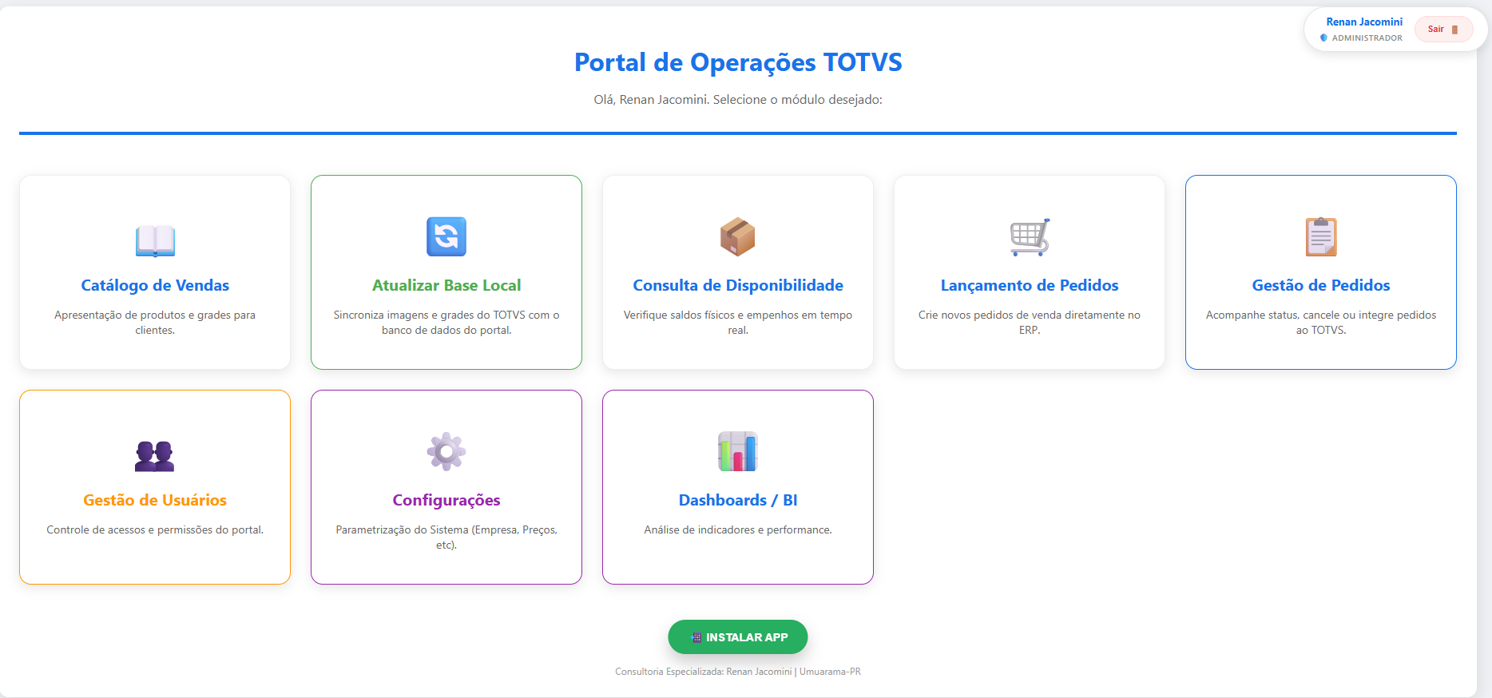Click the clipboard icon for Gestão de Pedidos
1492x698 pixels.
click(1321, 237)
